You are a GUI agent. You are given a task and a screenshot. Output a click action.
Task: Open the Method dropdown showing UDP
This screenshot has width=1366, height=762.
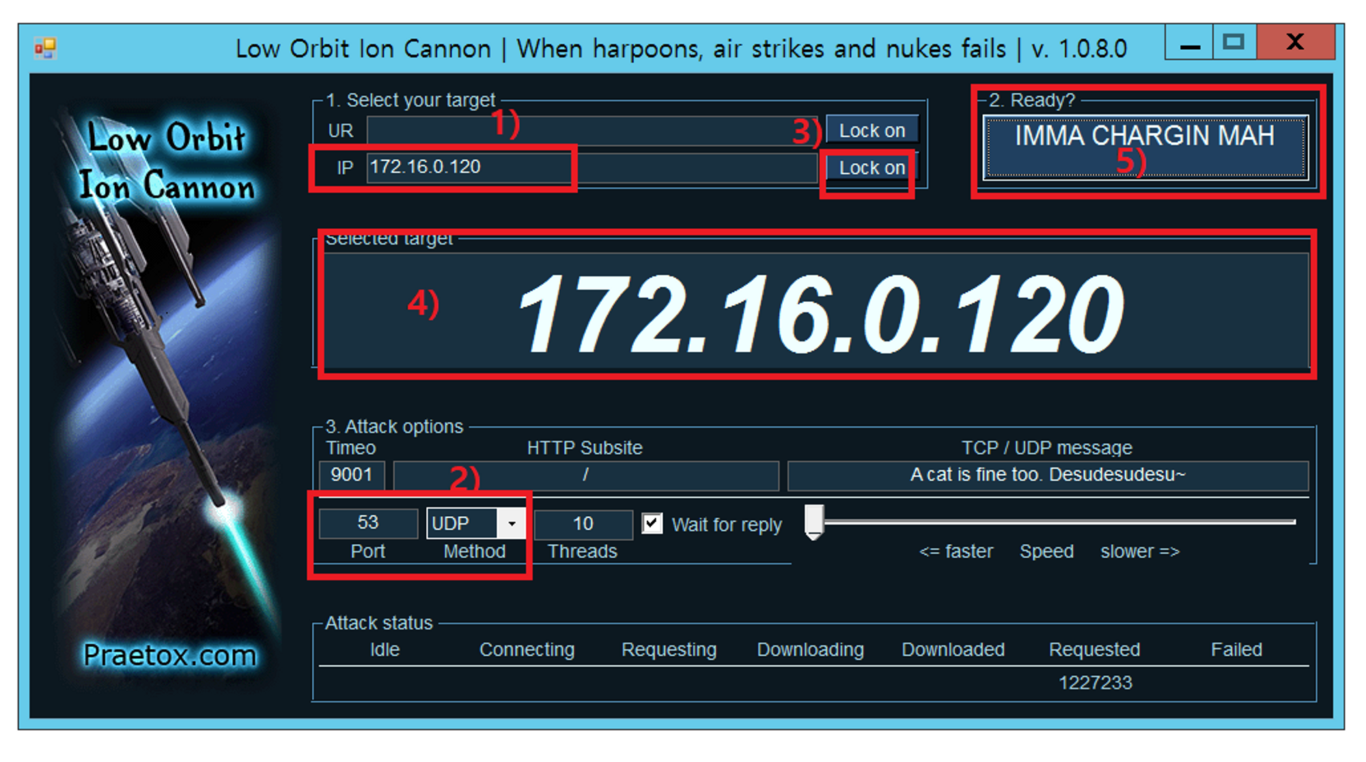(476, 524)
